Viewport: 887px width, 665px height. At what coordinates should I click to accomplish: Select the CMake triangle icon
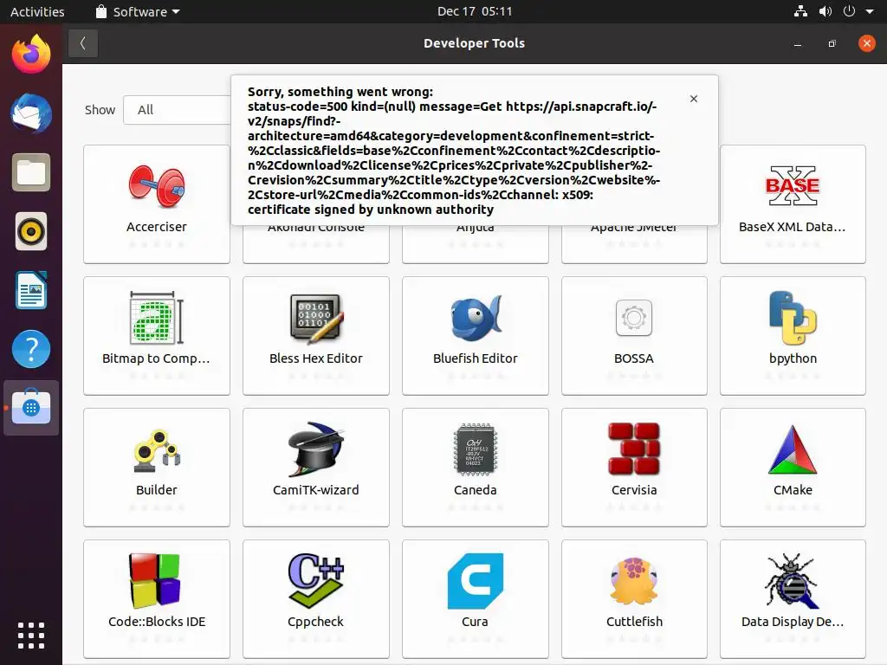tap(793, 449)
